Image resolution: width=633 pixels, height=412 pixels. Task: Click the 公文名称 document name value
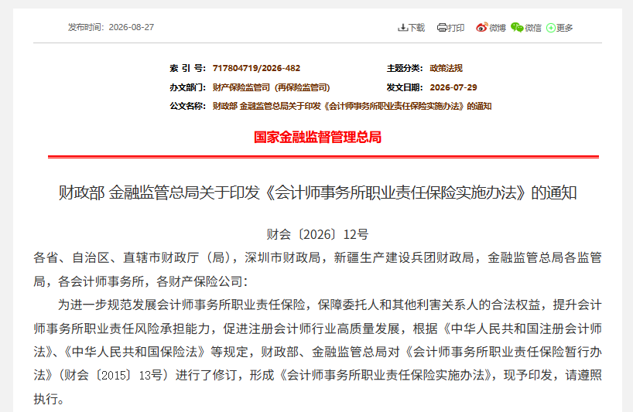pos(352,106)
